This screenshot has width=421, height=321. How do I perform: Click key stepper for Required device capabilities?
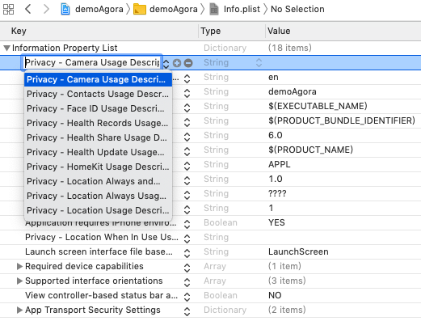click(x=187, y=268)
